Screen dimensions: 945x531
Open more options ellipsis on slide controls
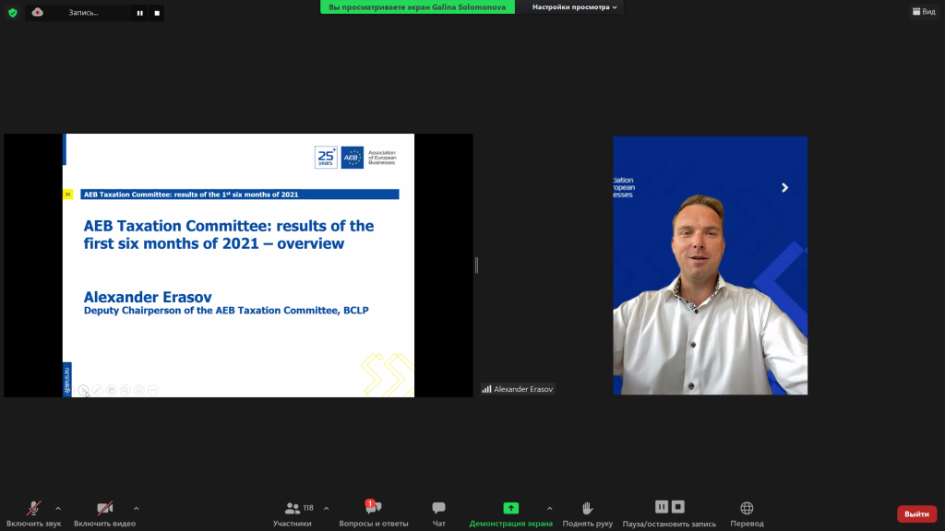(153, 390)
